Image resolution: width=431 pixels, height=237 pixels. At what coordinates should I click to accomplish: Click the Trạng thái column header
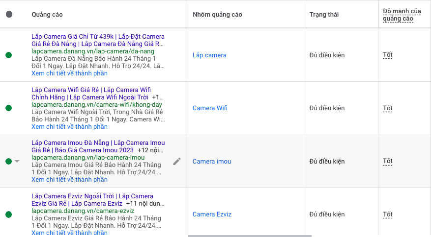click(x=323, y=14)
